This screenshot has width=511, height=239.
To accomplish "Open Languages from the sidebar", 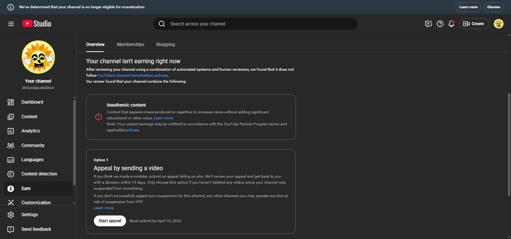I will click(x=38, y=160).
